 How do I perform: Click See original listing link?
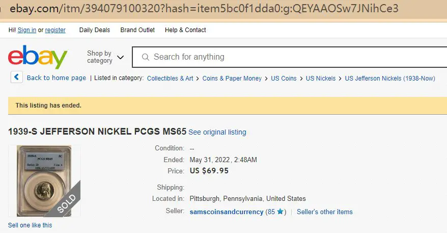click(x=217, y=132)
